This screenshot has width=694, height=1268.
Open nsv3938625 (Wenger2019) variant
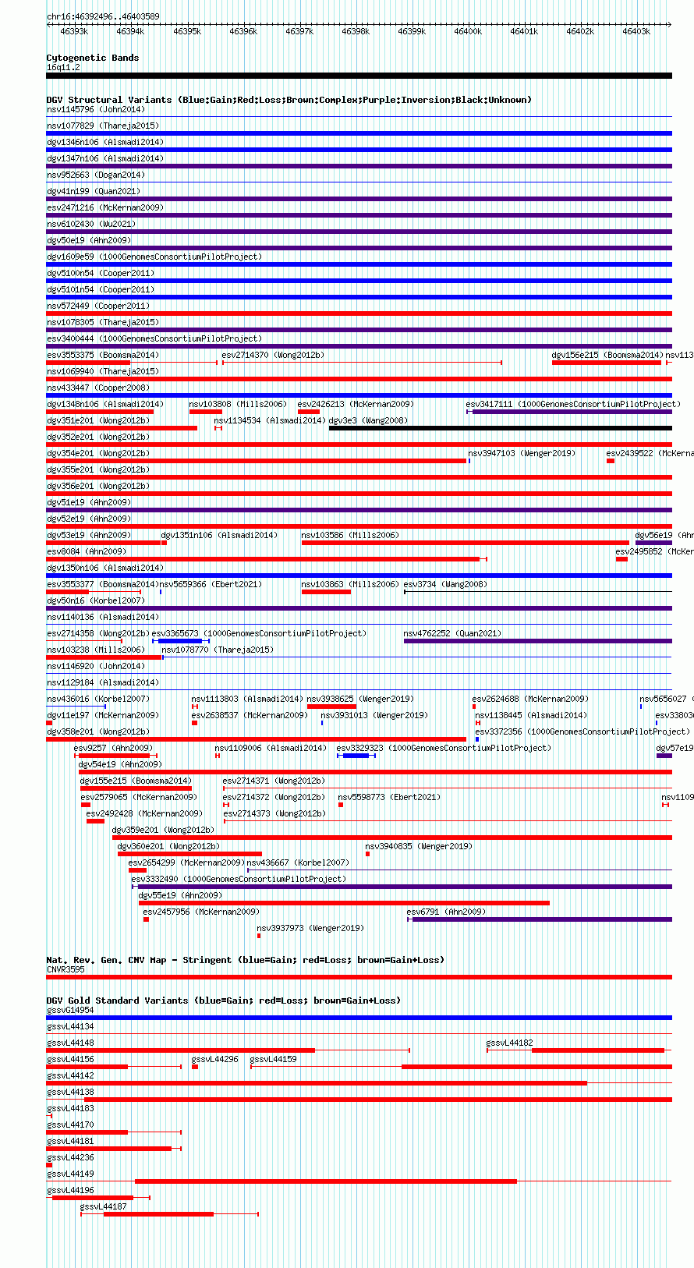tap(360, 699)
